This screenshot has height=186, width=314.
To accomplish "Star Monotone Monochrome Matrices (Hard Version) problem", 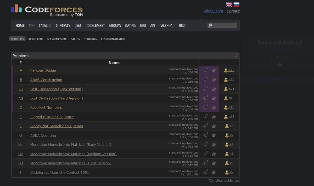I will [x=214, y=163].
